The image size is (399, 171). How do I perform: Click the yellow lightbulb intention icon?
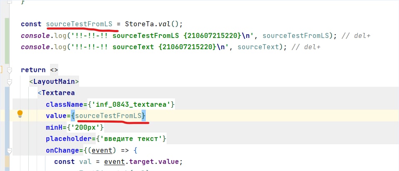pyautogui.click(x=20, y=115)
